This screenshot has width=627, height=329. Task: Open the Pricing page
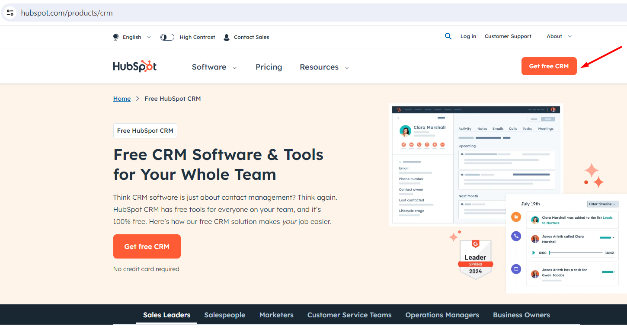coord(269,67)
